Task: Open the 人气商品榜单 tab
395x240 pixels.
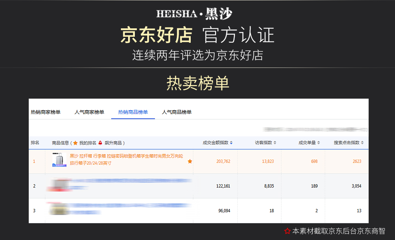Action: tap(177, 112)
